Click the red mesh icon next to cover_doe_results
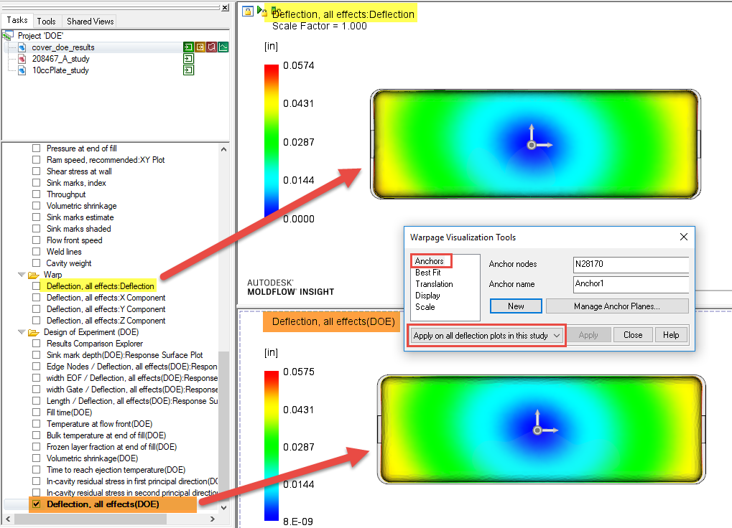732x528 pixels. coord(211,46)
